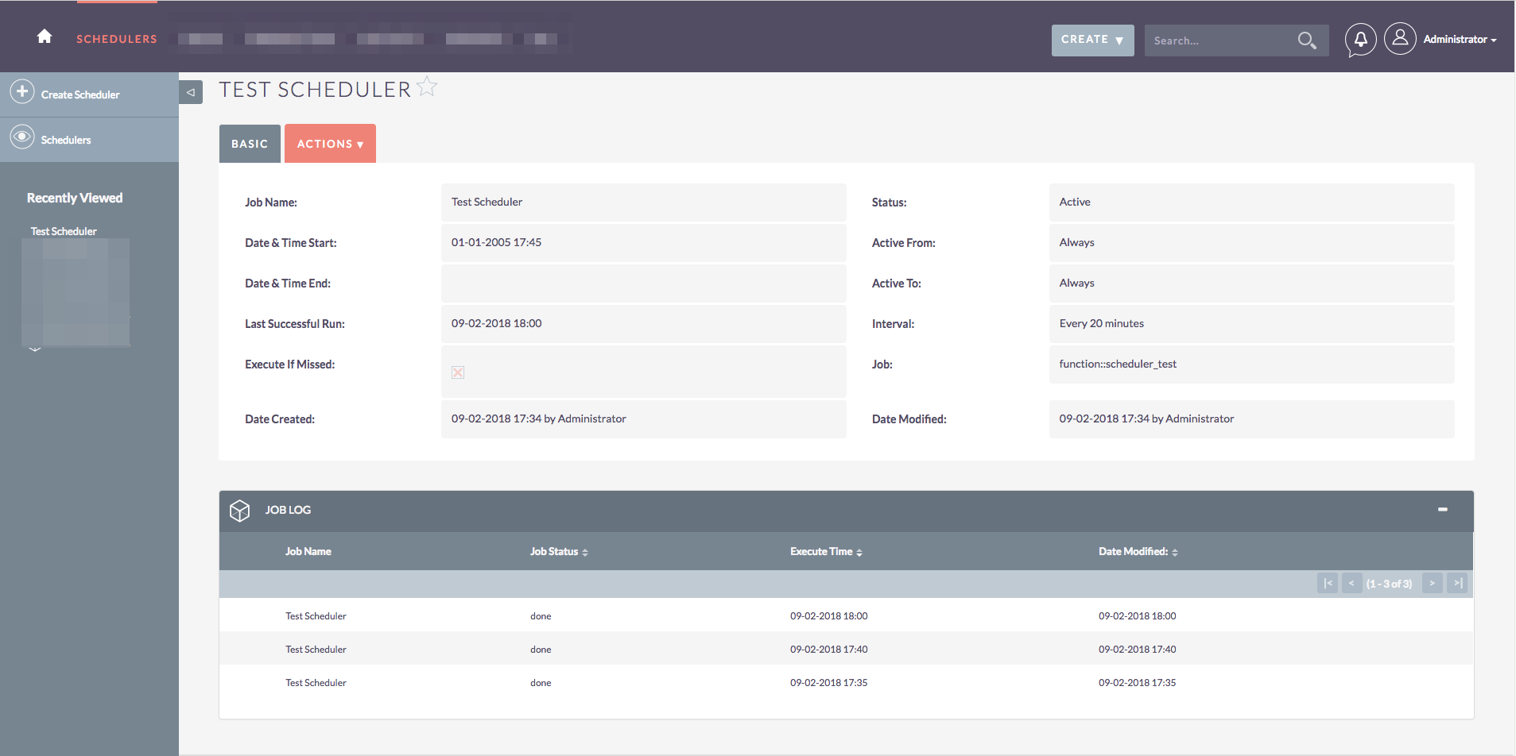Click the Active To value Always

(1076, 283)
